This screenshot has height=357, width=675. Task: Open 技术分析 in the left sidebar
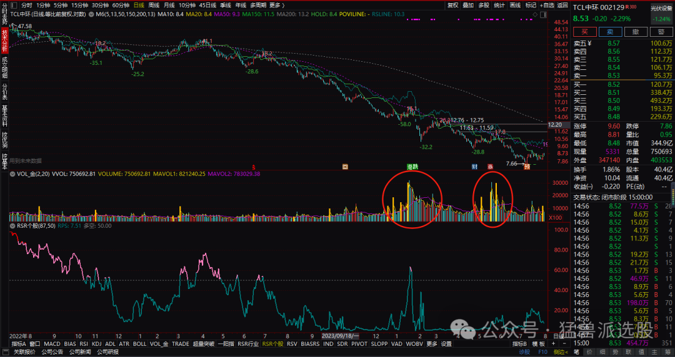(x=4, y=41)
